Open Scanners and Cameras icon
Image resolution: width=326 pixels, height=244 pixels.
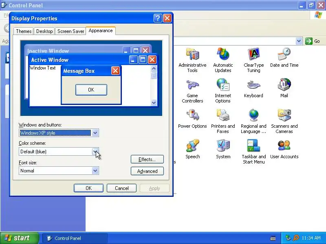pos(284,115)
